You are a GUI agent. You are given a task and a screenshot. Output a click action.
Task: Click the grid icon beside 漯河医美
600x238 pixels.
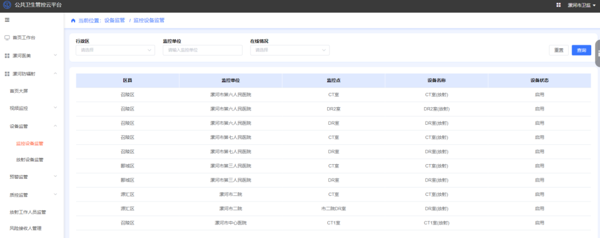pyautogui.click(x=7, y=56)
